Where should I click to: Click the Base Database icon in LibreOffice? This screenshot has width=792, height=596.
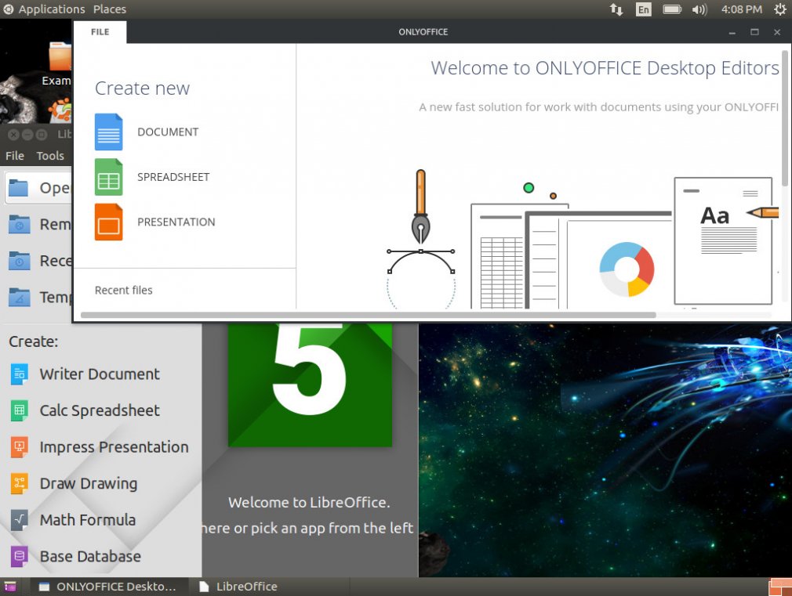(19, 556)
